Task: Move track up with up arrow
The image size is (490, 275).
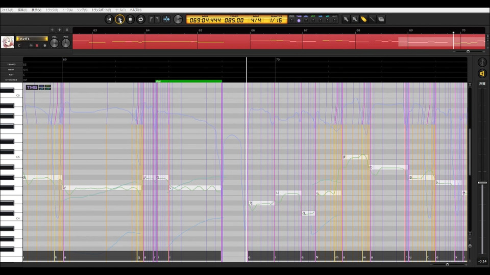Action: (x=59, y=30)
